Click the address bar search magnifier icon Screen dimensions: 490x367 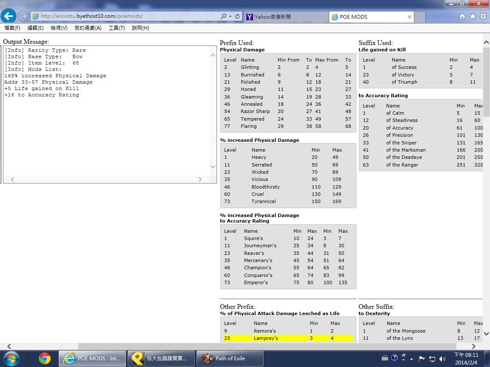[223, 17]
